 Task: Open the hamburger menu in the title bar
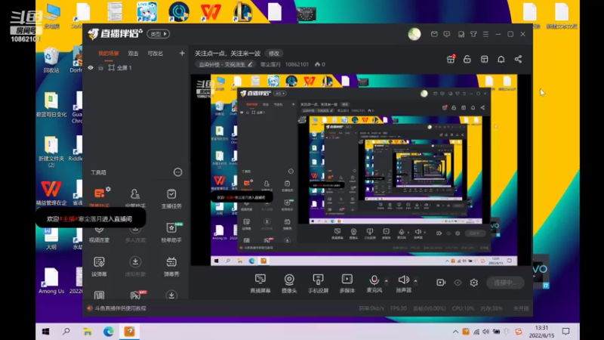(x=485, y=34)
